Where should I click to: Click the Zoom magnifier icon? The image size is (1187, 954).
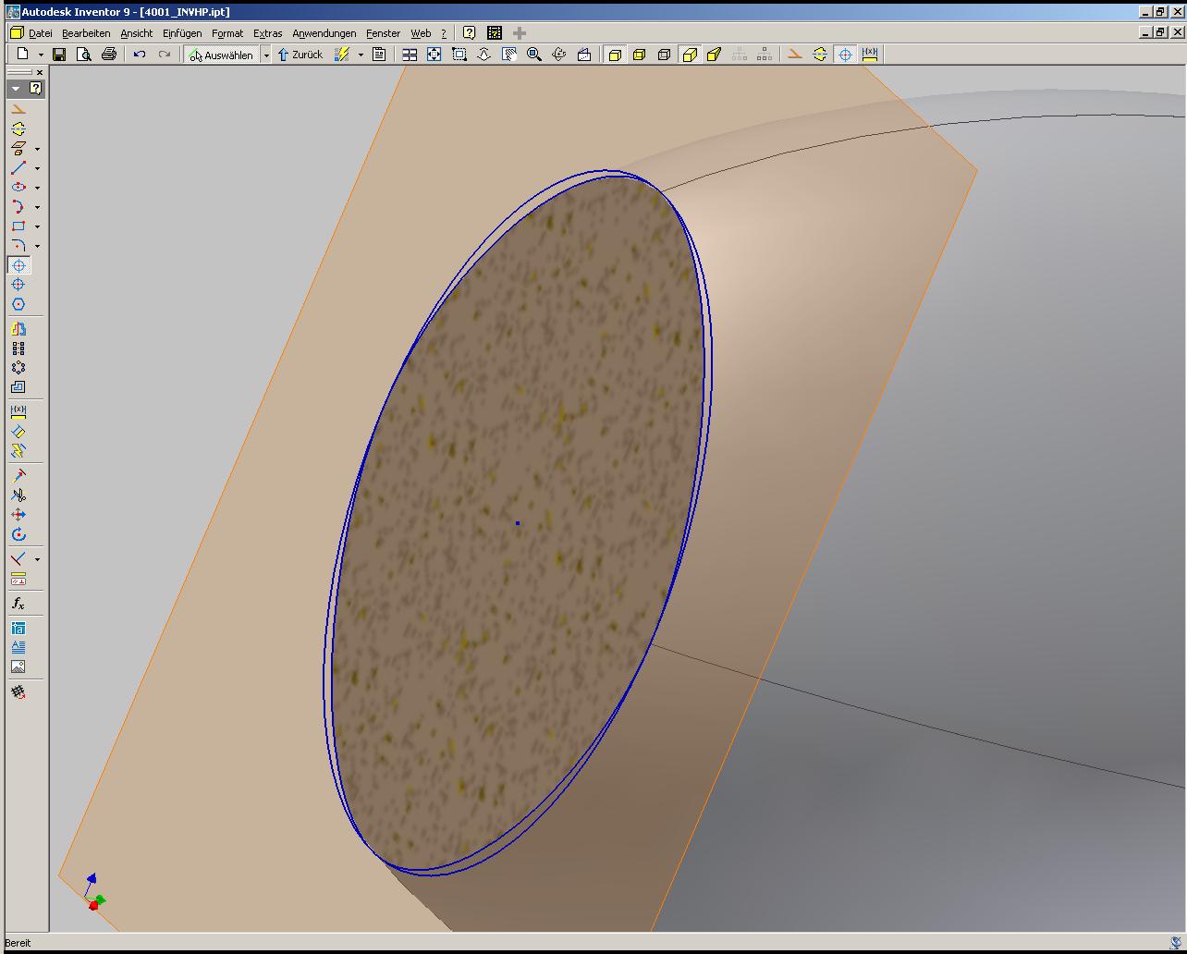point(533,55)
